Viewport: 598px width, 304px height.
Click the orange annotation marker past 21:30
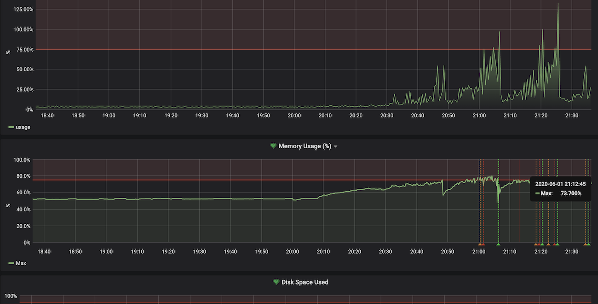pos(586,244)
